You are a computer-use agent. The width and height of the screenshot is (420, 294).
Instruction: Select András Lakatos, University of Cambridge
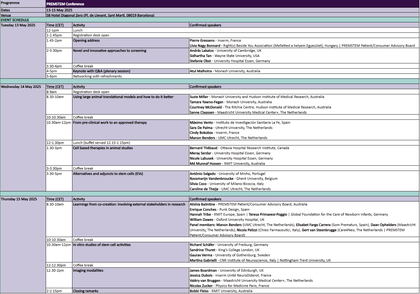pyautogui.click(x=225, y=51)
